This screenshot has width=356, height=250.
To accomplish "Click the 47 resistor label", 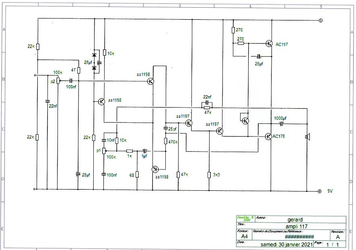I will [x=73, y=70].
